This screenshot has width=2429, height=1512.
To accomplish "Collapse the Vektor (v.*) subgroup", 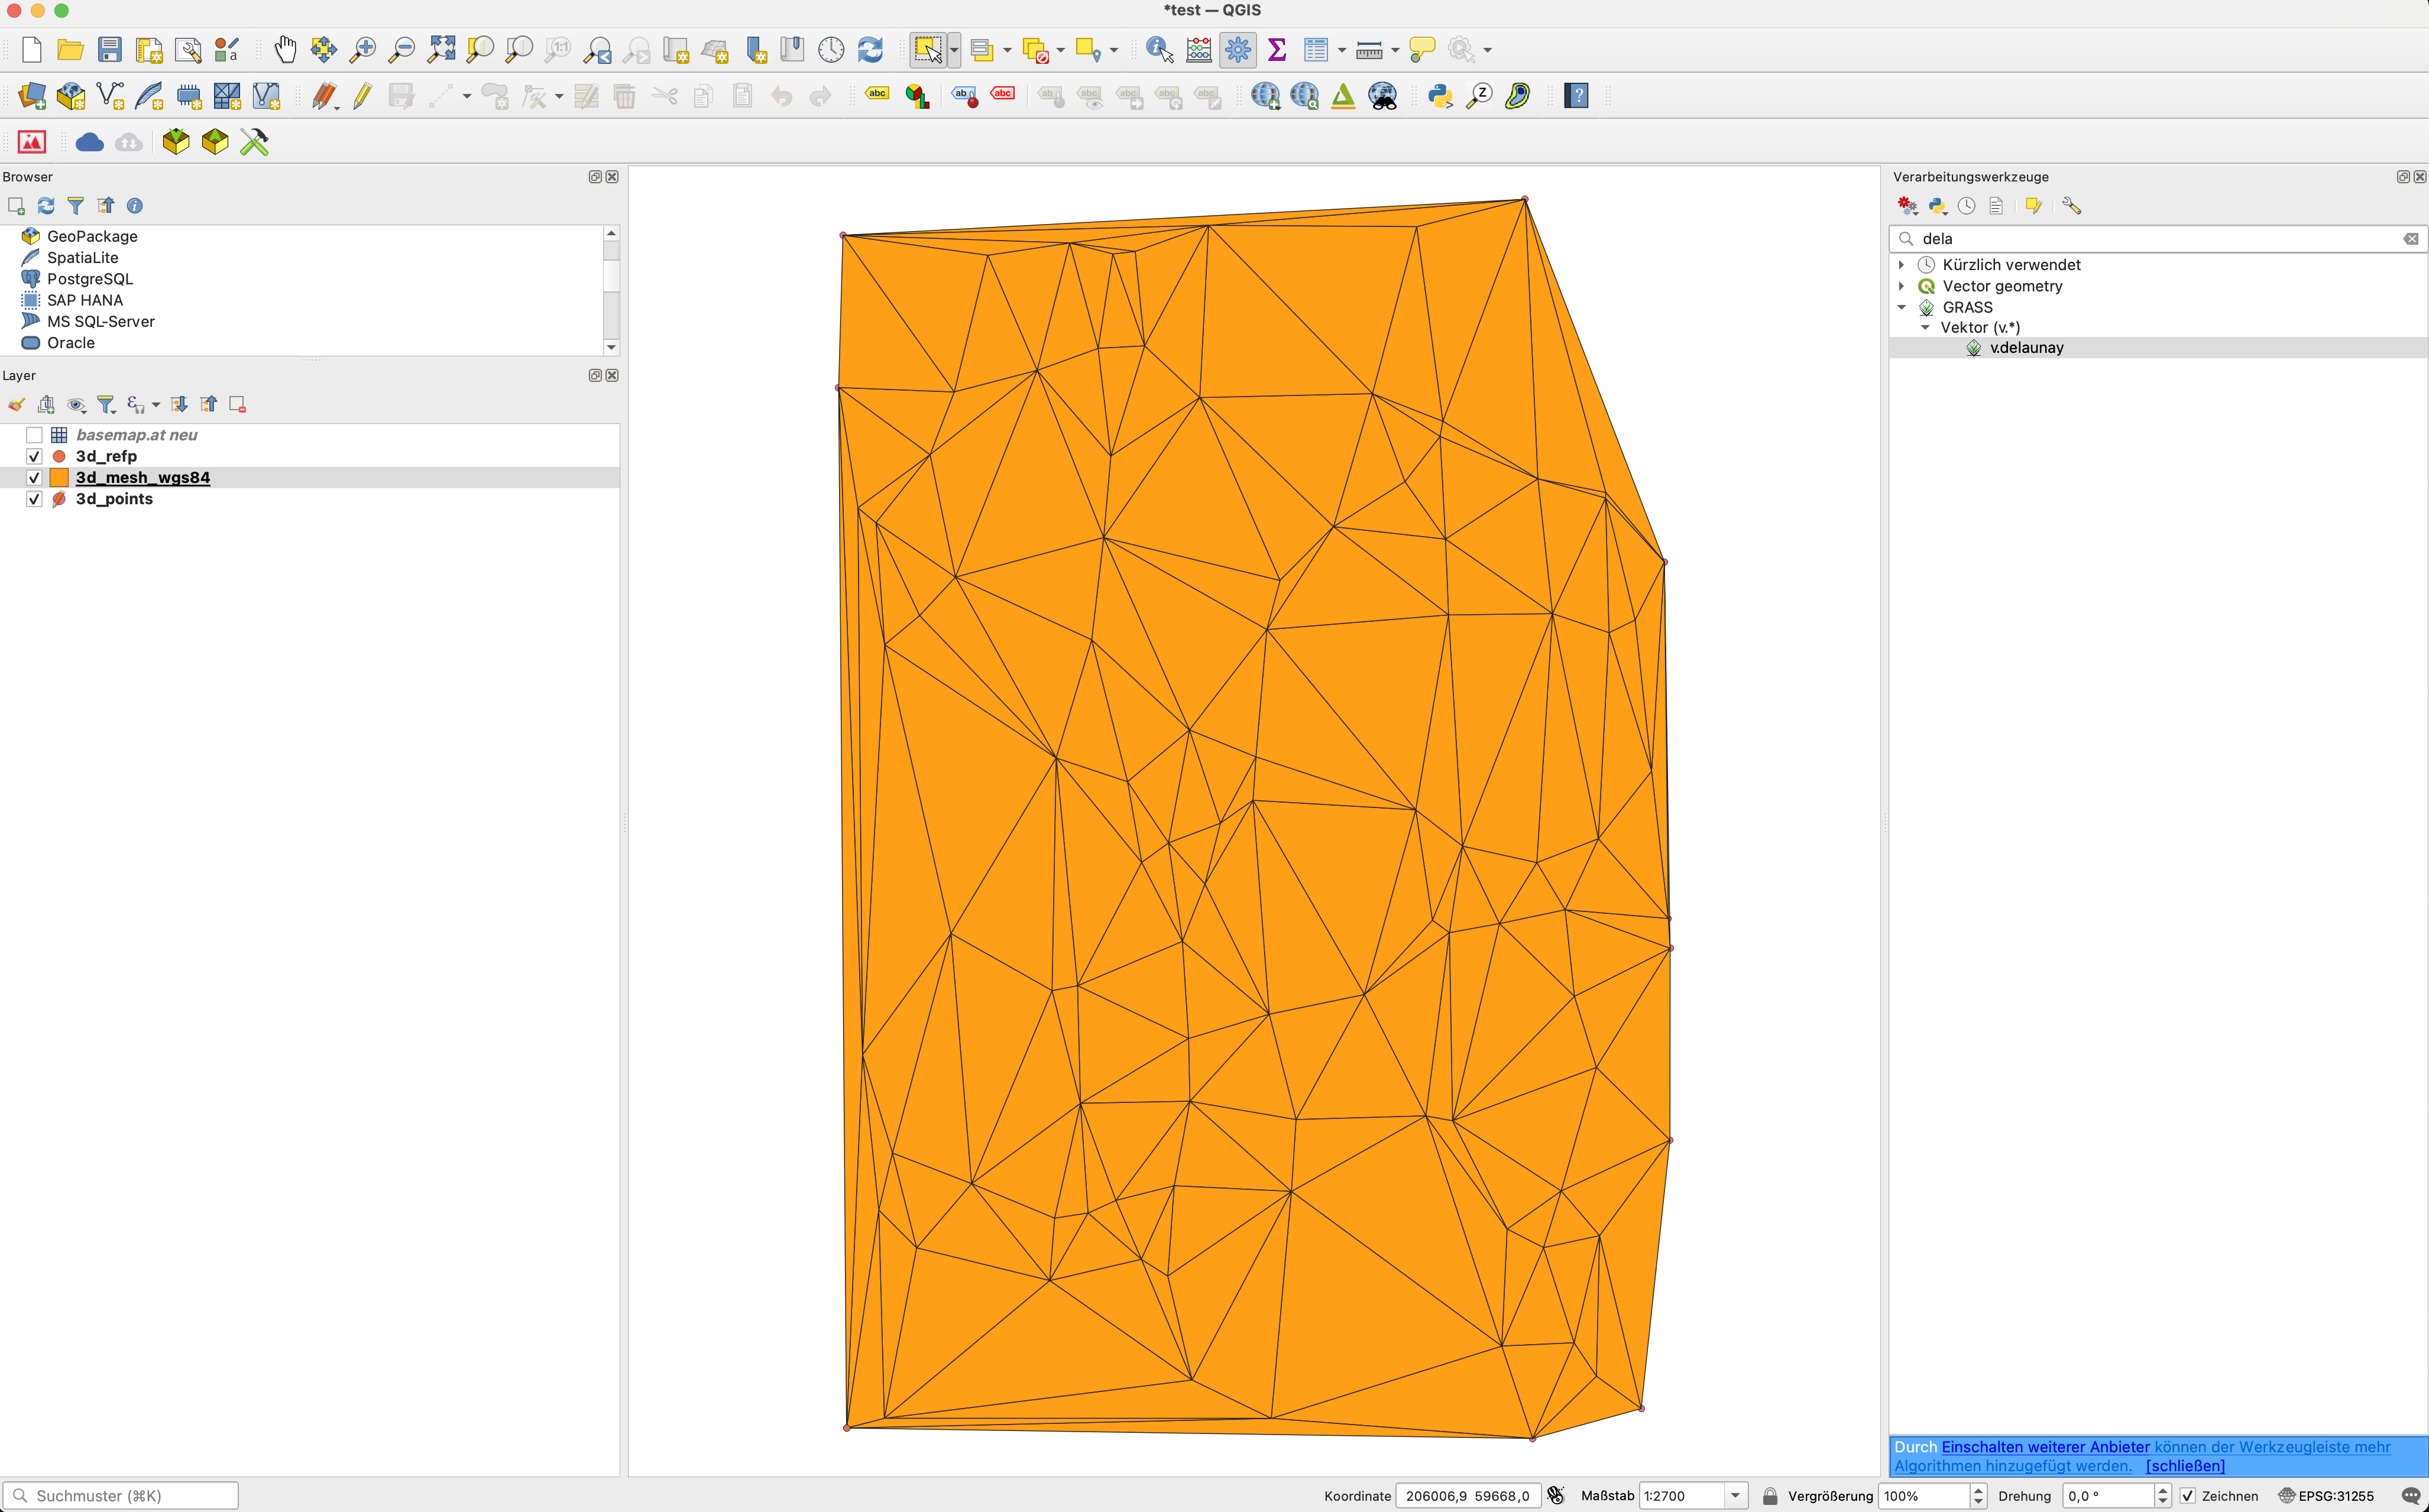I will pos(1925,327).
